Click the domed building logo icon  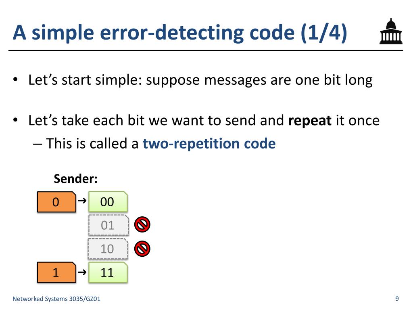coord(391,31)
